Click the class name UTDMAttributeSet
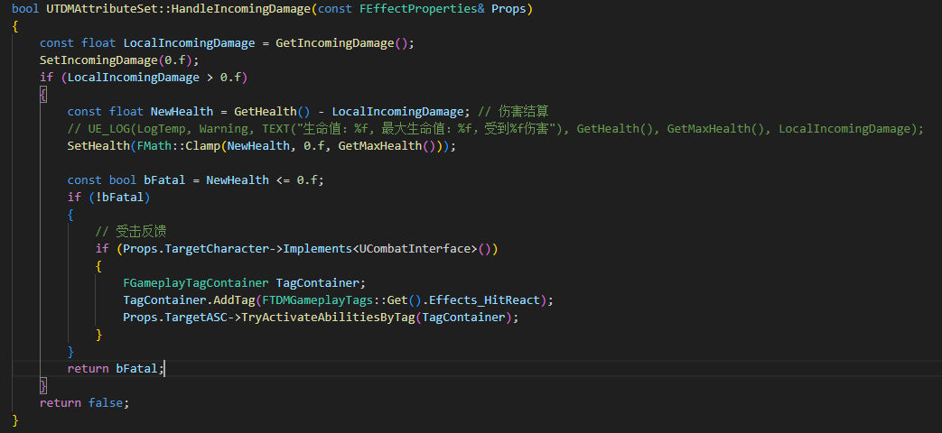 point(101,10)
